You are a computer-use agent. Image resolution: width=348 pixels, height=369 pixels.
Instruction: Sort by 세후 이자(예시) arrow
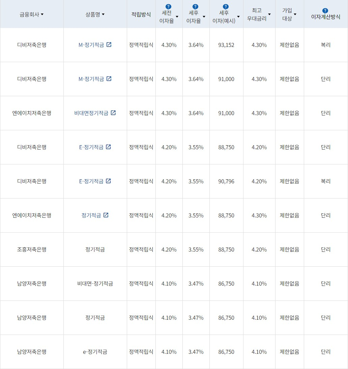coord(238,17)
